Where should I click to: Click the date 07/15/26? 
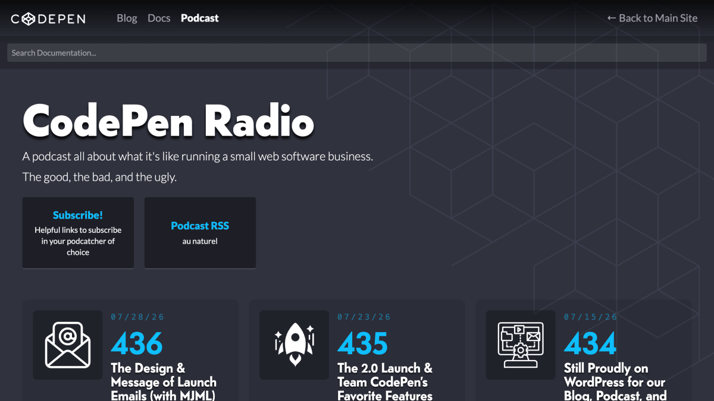[591, 317]
